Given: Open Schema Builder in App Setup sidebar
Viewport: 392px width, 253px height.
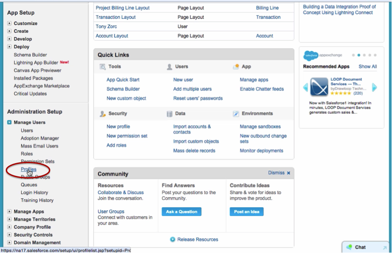Looking at the screenshot, I should (x=30, y=55).
